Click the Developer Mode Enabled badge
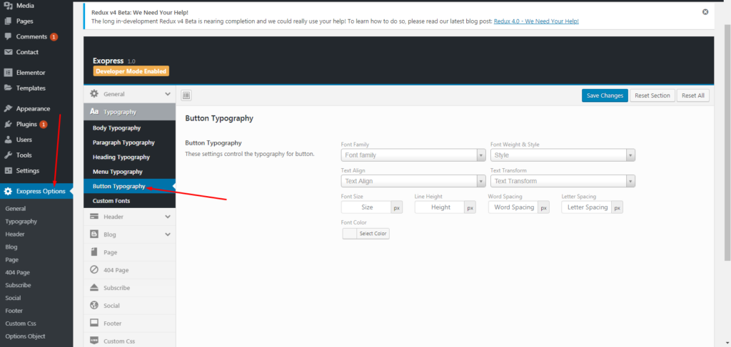Screen dimensions: 731x347 tap(131, 71)
